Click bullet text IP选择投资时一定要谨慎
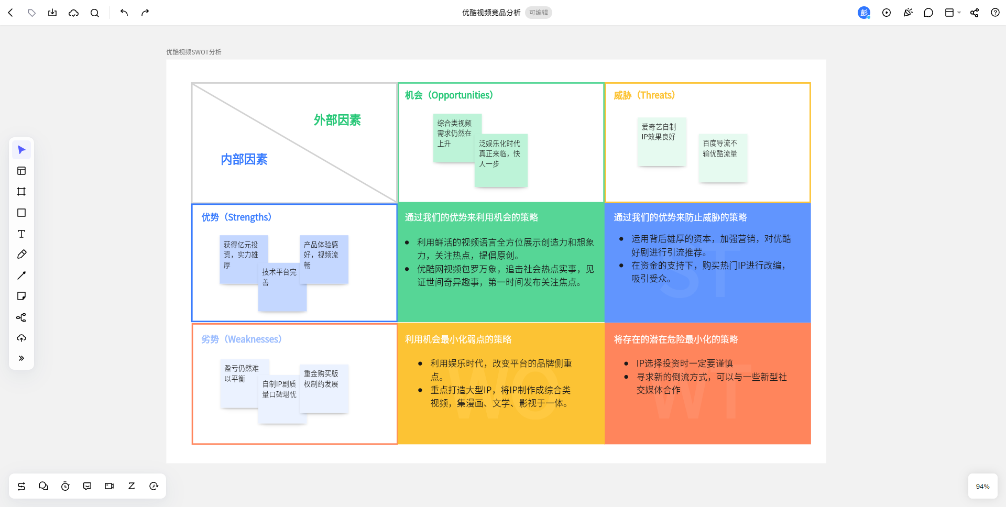 [x=685, y=363]
